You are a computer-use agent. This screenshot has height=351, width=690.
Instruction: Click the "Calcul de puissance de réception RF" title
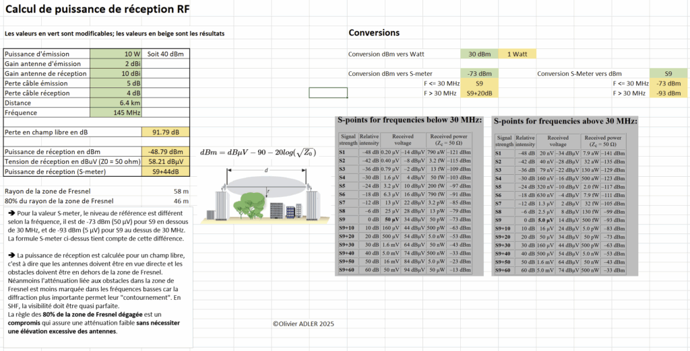pyautogui.click(x=98, y=9)
